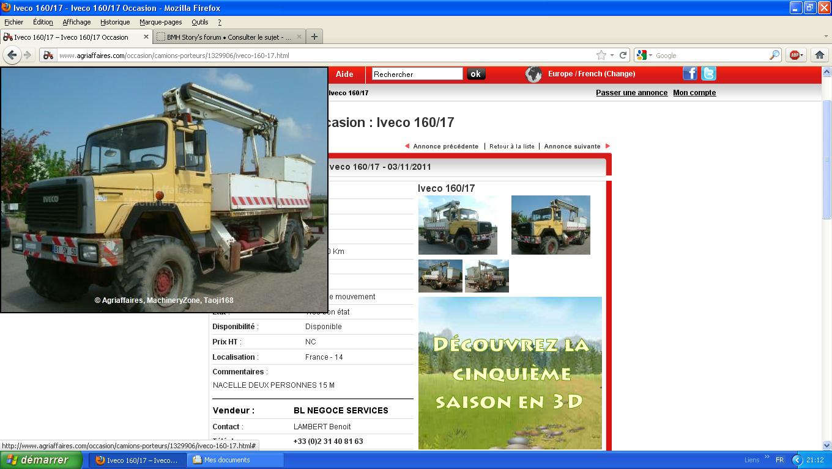Image resolution: width=832 pixels, height=469 pixels.
Task: Open the Twitter icon link
Action: [x=708, y=74]
